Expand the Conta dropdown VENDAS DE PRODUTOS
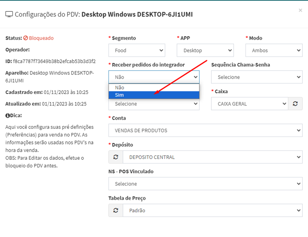 click(x=205, y=131)
